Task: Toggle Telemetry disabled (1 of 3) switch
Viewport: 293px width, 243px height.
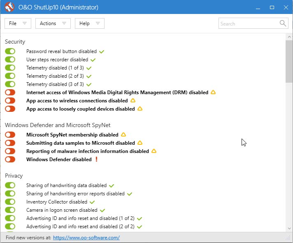Action: click(10, 67)
